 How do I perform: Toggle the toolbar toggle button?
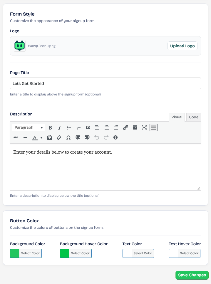(x=154, y=127)
